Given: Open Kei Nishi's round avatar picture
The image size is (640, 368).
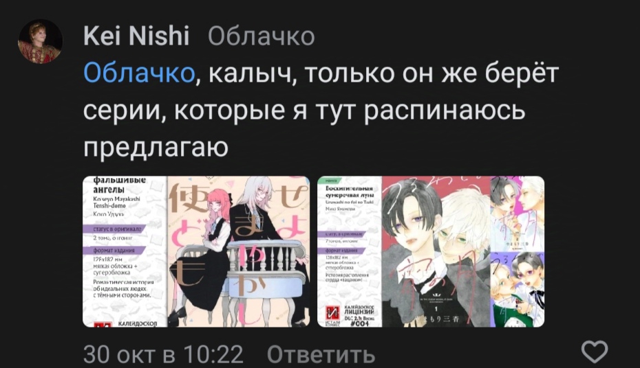Looking at the screenshot, I should [x=41, y=41].
